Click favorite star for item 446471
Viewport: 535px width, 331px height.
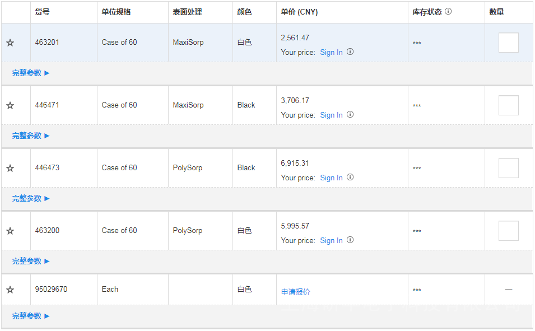(x=10, y=105)
